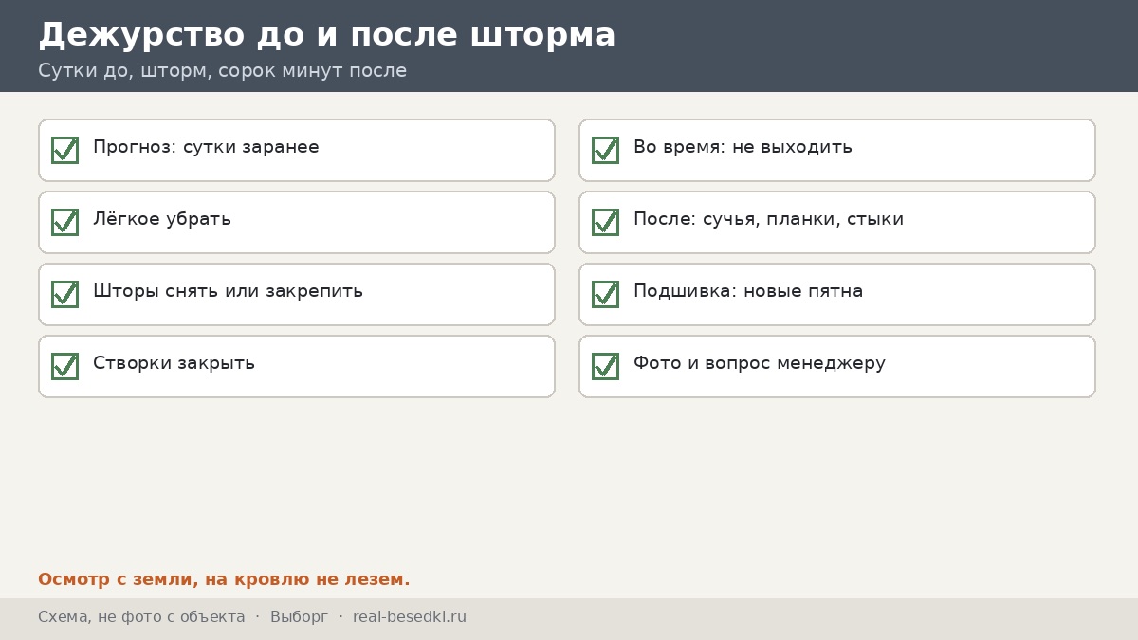Click the orange "Осмотр с земли" warning note
1138x640 pixels.
(224, 579)
